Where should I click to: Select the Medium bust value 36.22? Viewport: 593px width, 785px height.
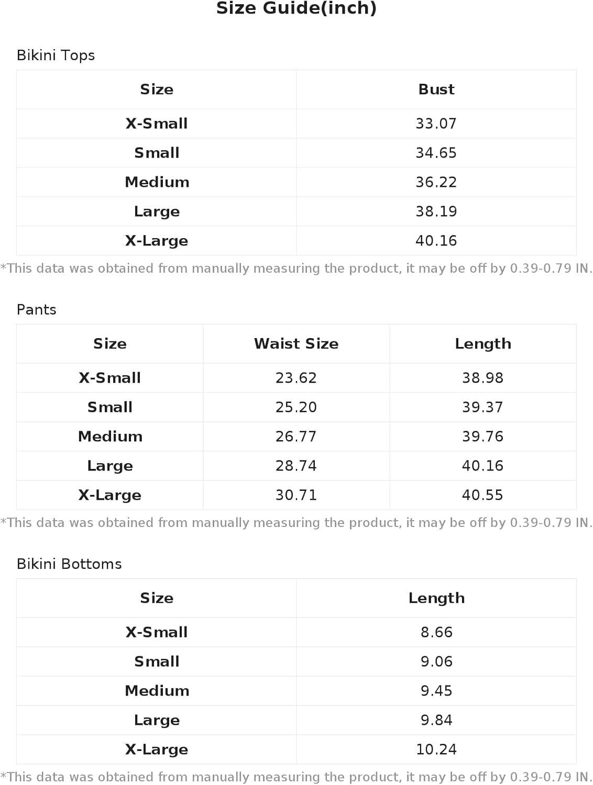tap(436, 182)
